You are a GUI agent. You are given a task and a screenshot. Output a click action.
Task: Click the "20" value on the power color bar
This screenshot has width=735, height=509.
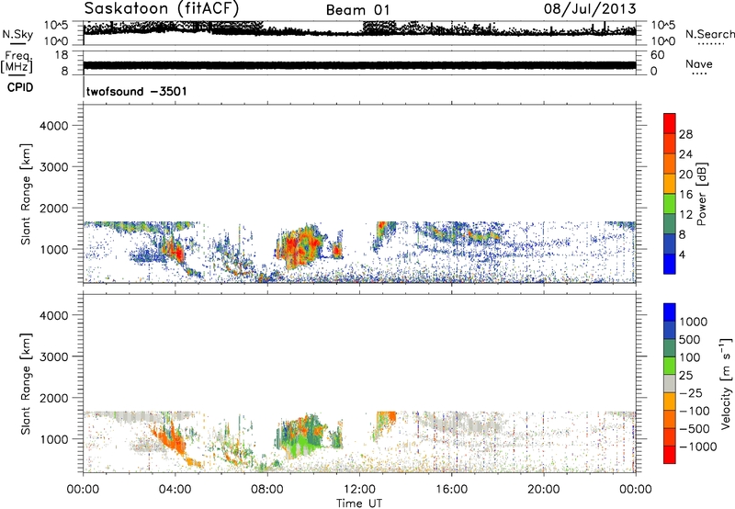tap(685, 175)
